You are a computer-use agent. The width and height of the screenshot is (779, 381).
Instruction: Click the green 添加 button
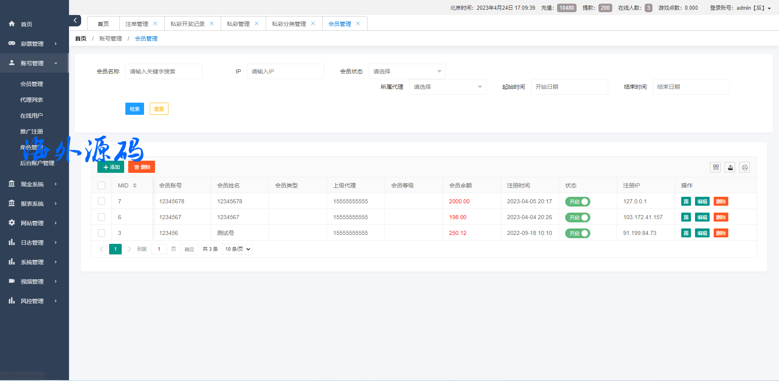coord(111,167)
